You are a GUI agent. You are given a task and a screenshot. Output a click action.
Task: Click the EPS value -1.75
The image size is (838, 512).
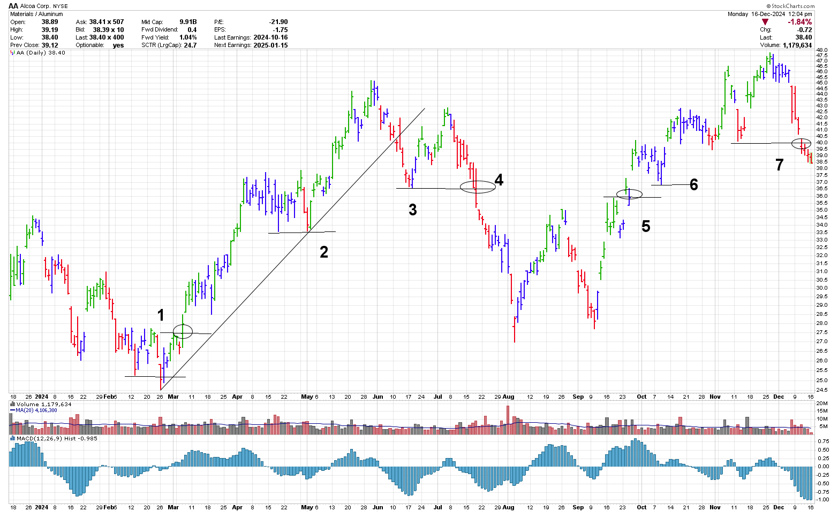pos(281,30)
